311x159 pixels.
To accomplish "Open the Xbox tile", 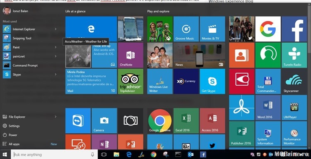I will 160,29.
